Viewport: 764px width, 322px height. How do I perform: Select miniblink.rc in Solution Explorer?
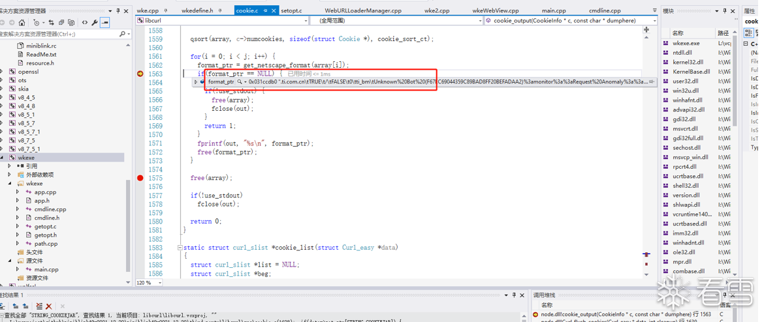pyautogui.click(x=41, y=46)
